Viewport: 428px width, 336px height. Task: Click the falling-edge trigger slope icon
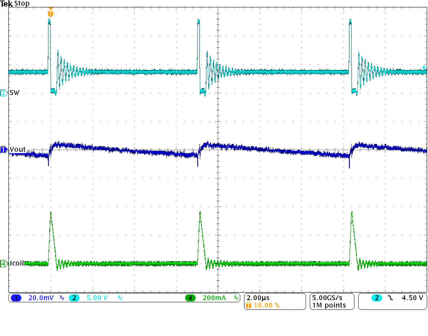point(390,298)
